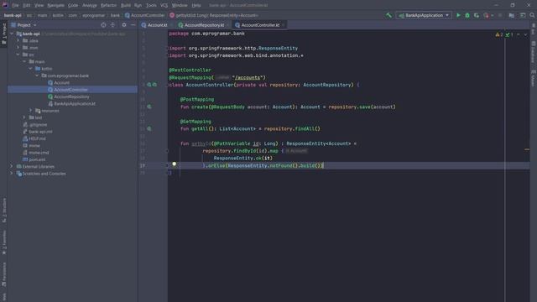
Task: Click the yellow warning marker on error stripe
Action: tap(527, 149)
